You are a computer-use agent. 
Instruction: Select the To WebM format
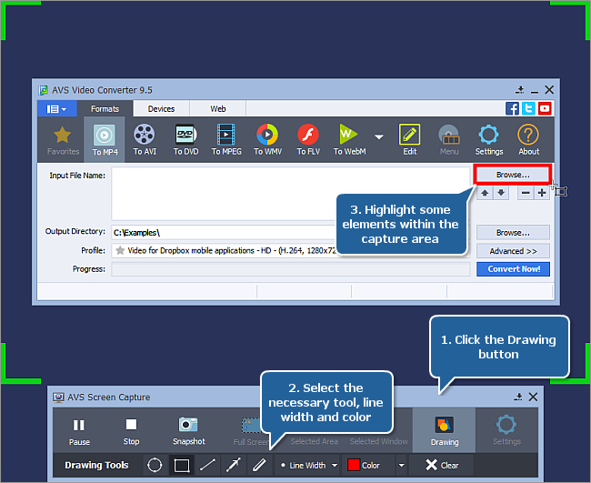tap(349, 139)
